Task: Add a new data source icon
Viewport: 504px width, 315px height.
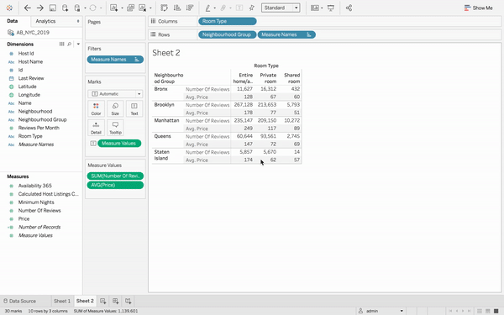Action: (65, 8)
